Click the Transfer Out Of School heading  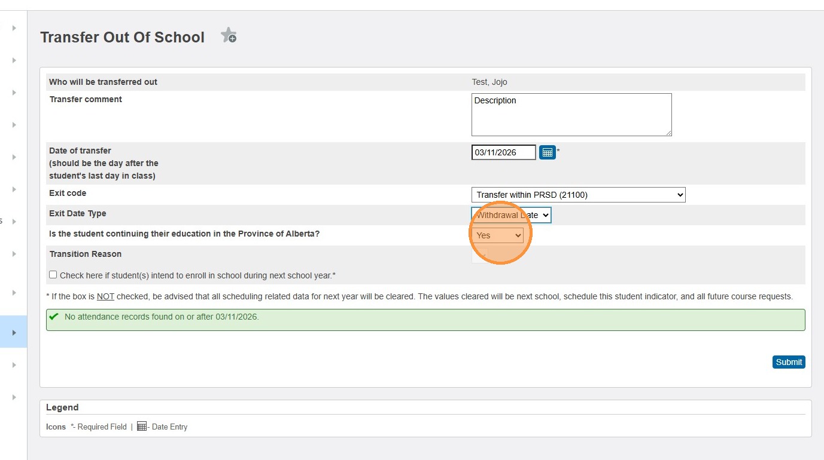coord(122,37)
